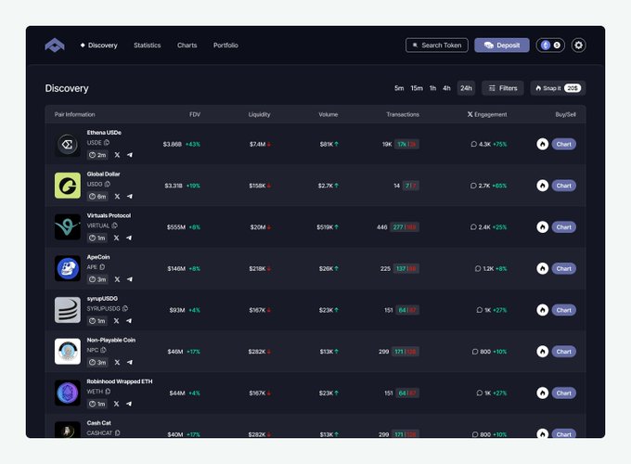Screen dimensions: 631x464
Task: Click the fire quick-buy icon for syrupUSDG
Action: click(x=543, y=310)
